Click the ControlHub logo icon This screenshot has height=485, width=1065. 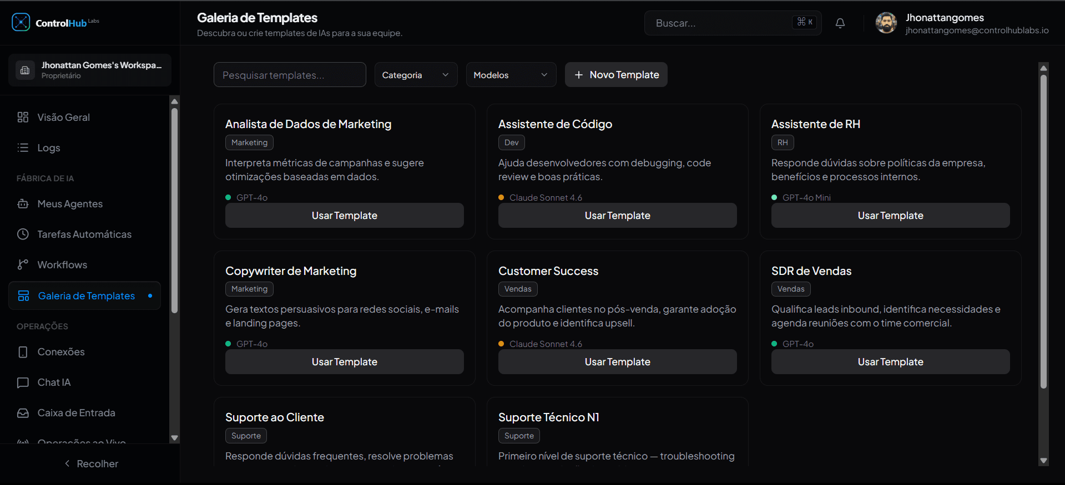[x=21, y=22]
